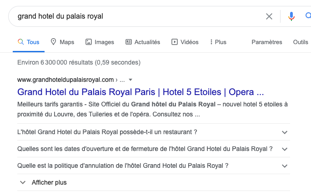This screenshot has width=311, height=196.
Task: Expand opening and closing dates question
Action: click(x=154, y=149)
